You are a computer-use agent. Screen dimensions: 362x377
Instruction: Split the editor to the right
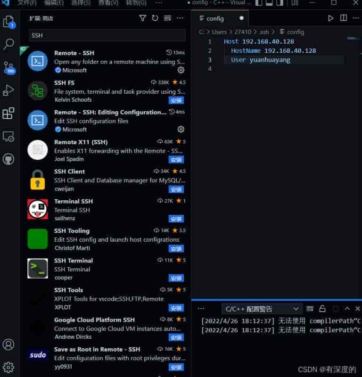pos(344,18)
